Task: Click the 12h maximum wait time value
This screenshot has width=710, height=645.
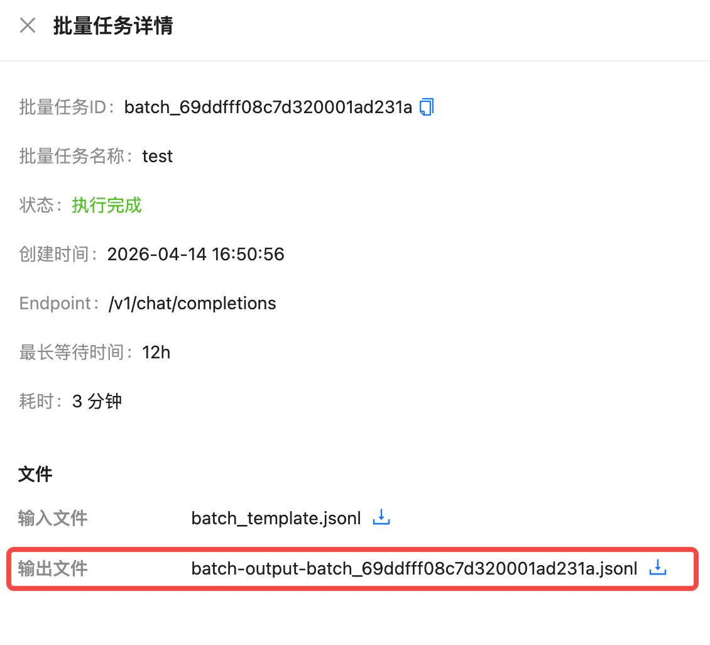Action: tap(156, 352)
